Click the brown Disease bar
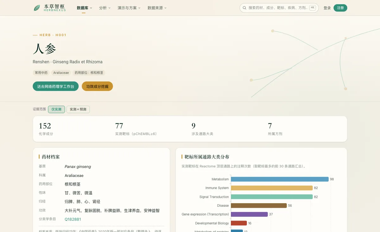Viewport: 380px width, 232px height. pos(259,206)
